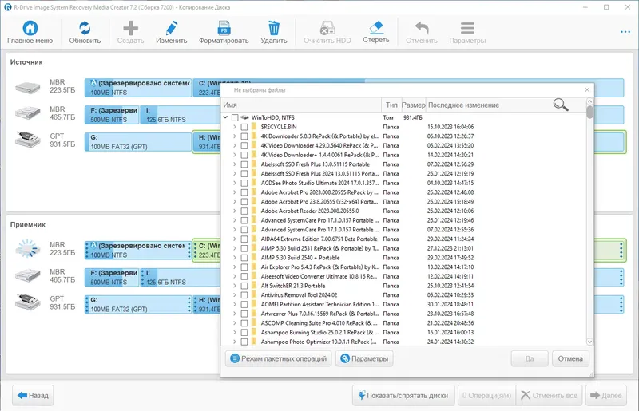639x411 pixels.
Task: Sort by the Тип column header
Action: [x=391, y=105]
